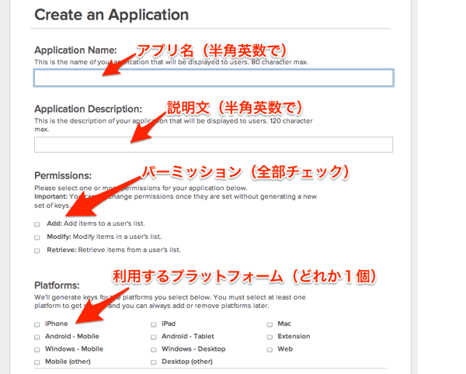
Task: Click the Application Description text field
Action: coord(214,144)
